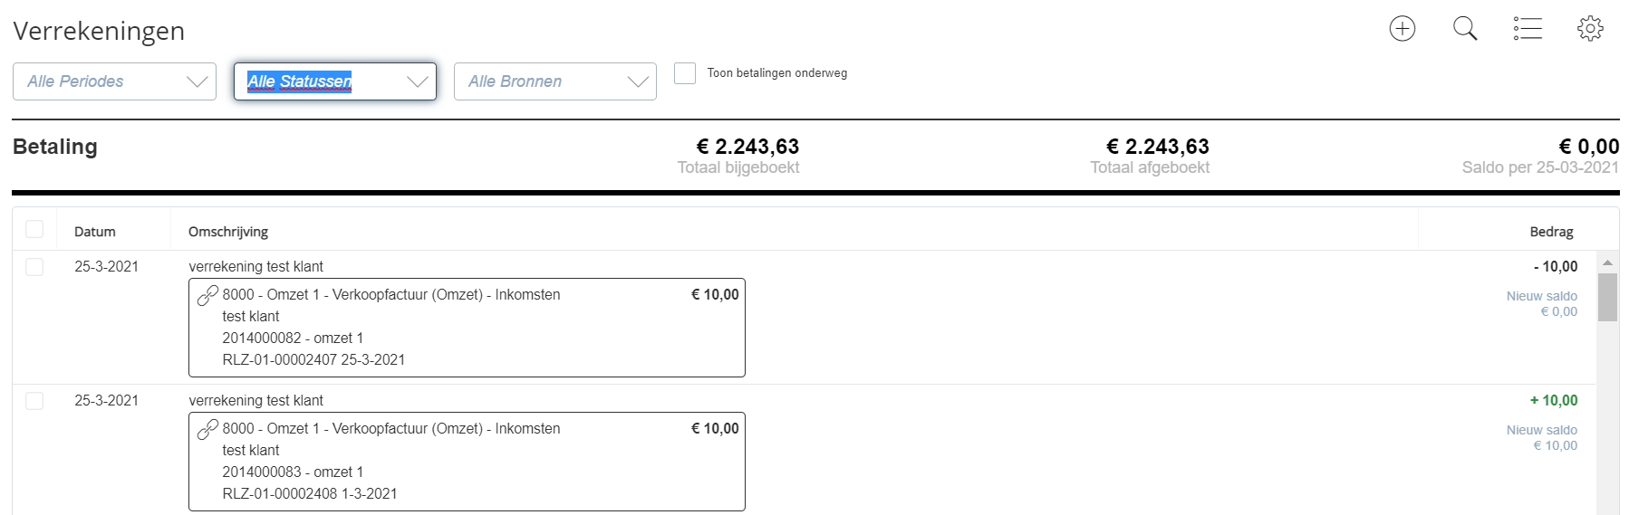The height and width of the screenshot is (515, 1629).
Task: Click the add new settlement plus icon
Action: [1402, 29]
